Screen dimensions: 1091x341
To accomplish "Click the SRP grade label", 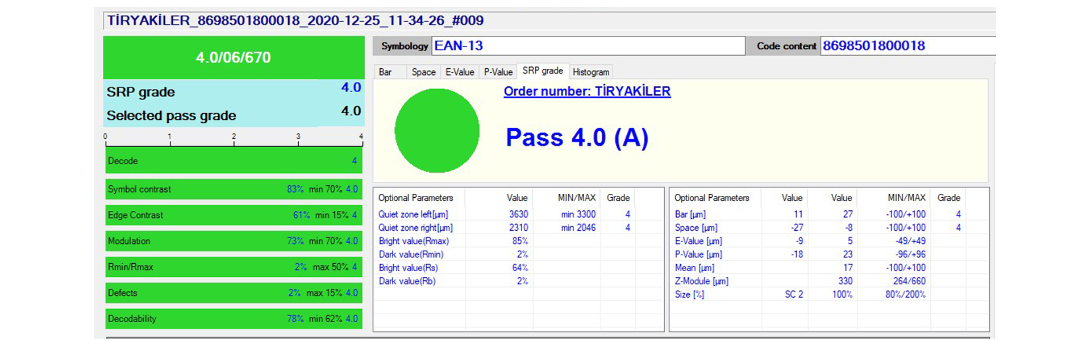I will (x=141, y=92).
